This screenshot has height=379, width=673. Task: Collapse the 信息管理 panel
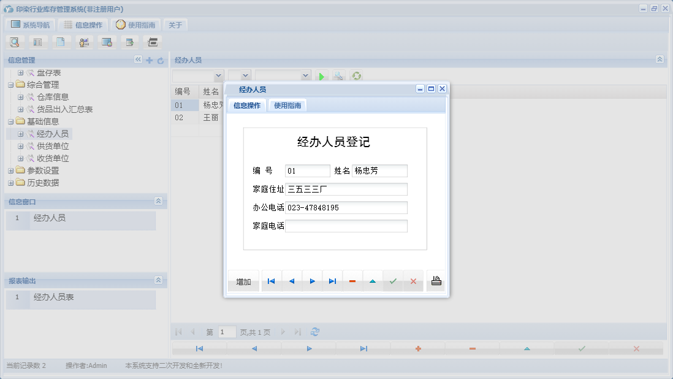[x=138, y=59]
